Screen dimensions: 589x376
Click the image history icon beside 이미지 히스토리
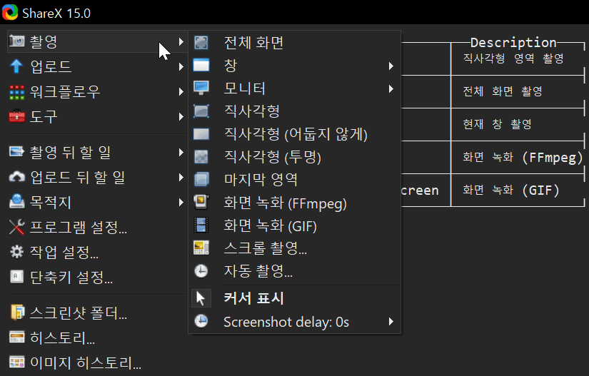coord(17,362)
